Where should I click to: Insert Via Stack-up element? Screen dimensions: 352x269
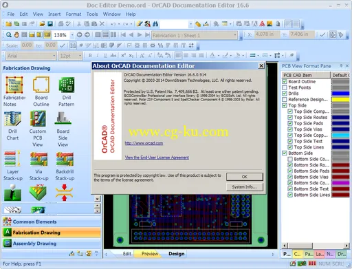38,165
